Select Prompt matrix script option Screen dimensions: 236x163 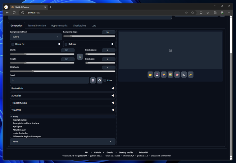click(63, 120)
